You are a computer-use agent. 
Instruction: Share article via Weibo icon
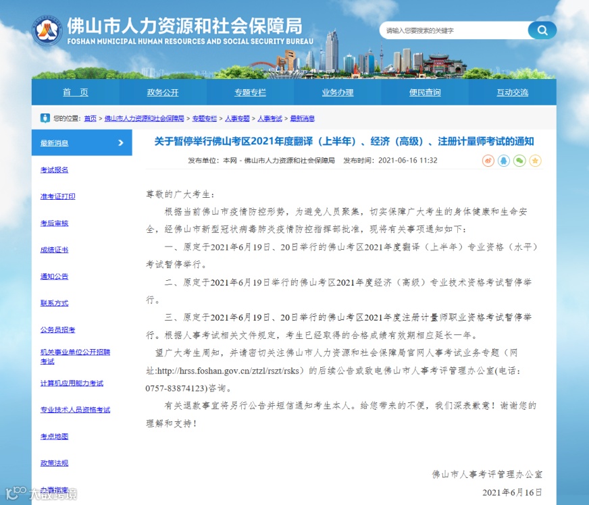pos(488,161)
